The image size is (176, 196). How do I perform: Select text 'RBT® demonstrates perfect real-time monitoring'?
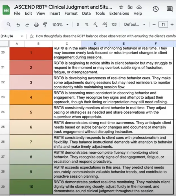pyautogui.click(x=94, y=182)
